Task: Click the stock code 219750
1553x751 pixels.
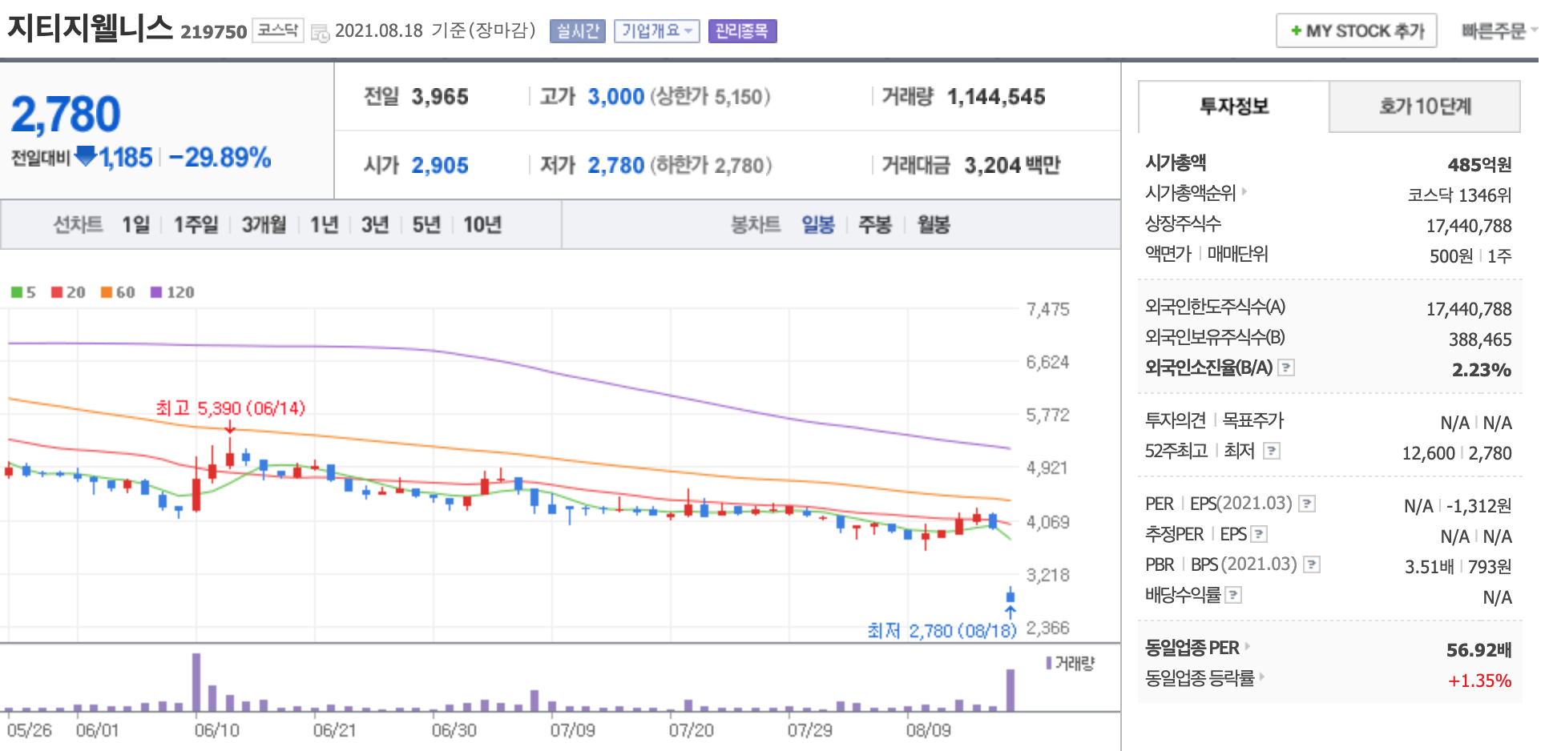Action: pyautogui.click(x=214, y=32)
